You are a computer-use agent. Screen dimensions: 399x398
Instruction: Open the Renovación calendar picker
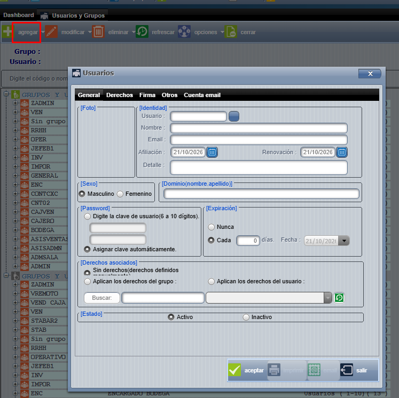342,152
